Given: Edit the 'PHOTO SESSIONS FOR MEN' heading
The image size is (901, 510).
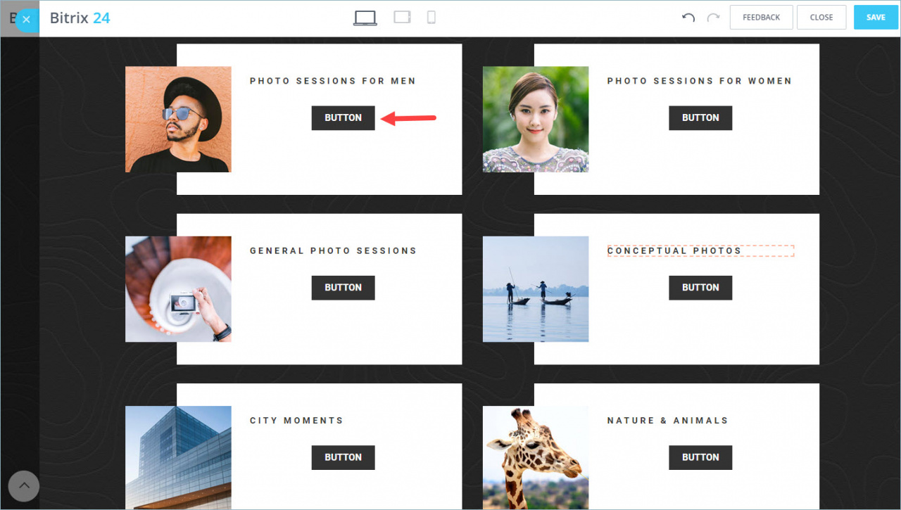Looking at the screenshot, I should click(x=333, y=81).
